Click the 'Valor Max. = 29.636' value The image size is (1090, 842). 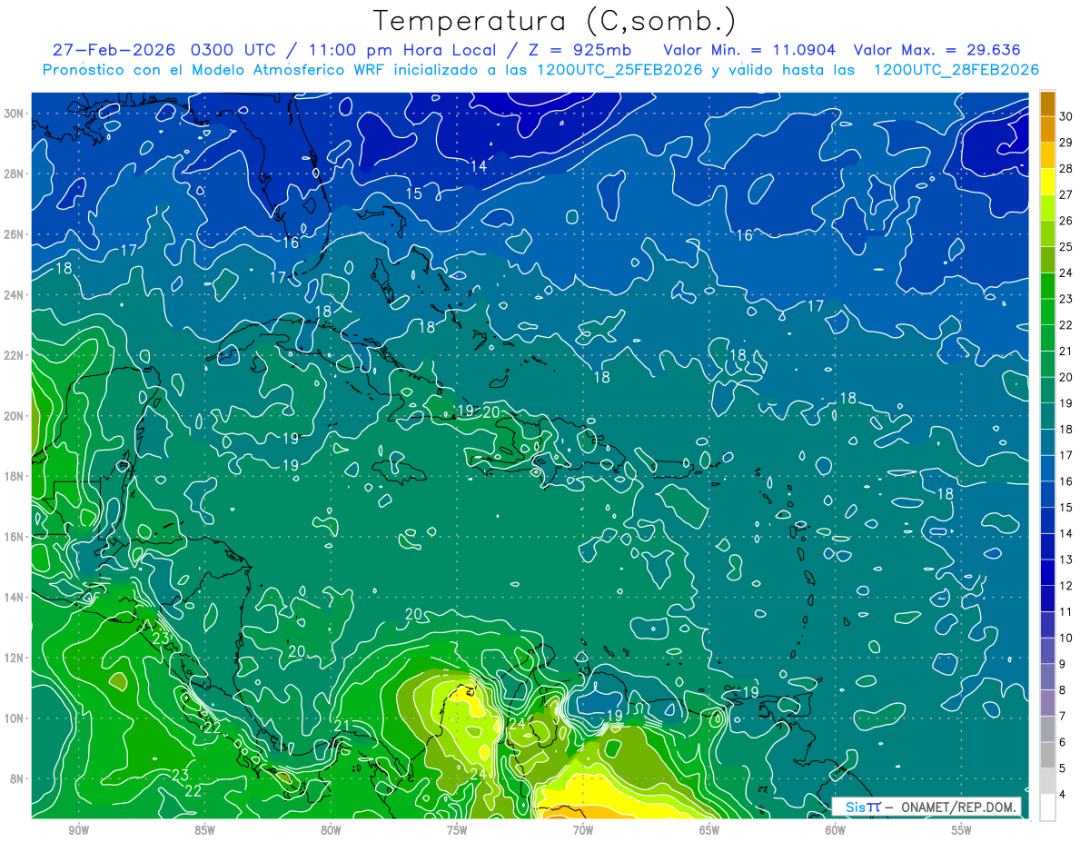point(937,50)
